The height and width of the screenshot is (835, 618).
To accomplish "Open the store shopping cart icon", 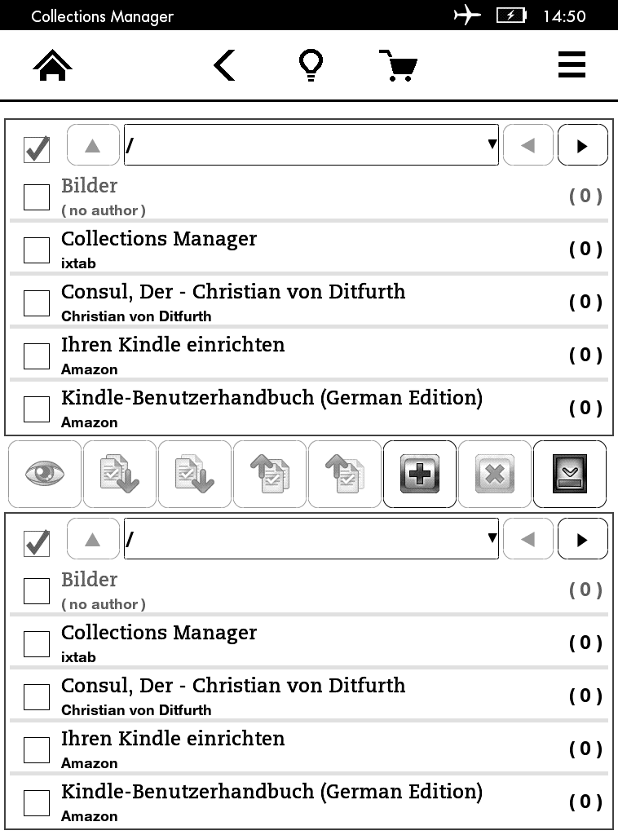I will (399, 65).
